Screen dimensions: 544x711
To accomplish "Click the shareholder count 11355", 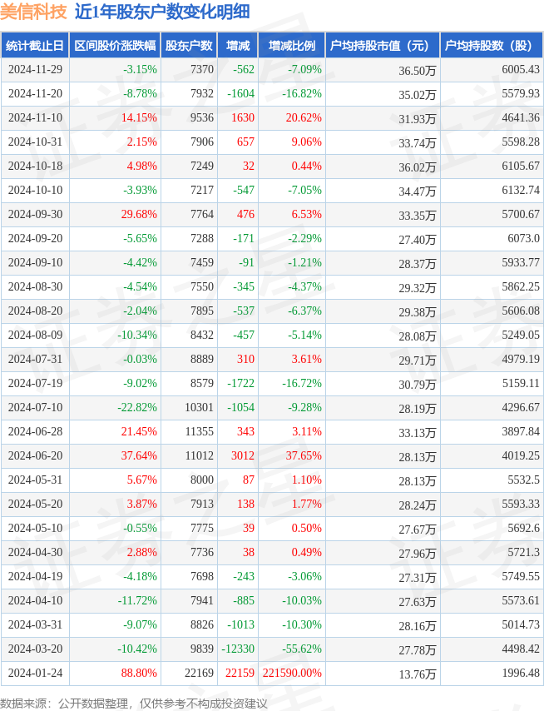I will pyautogui.click(x=200, y=431).
